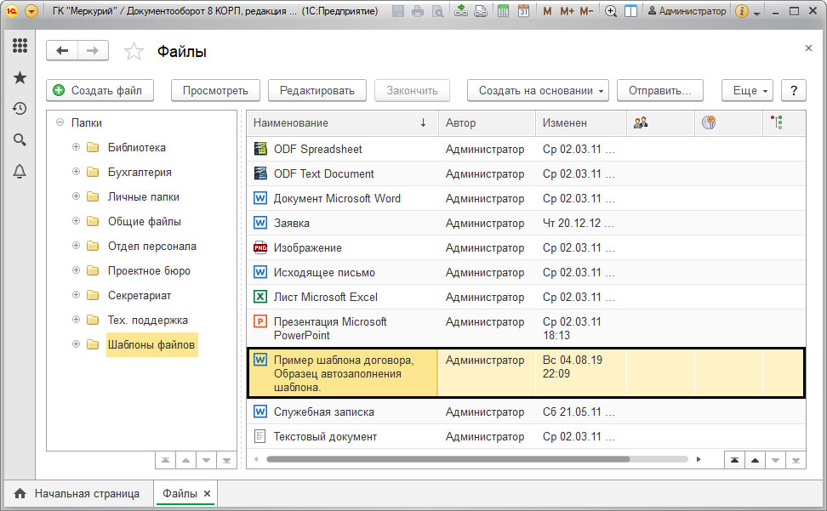Open Favorites star in the left sidebar
Viewport: 827px width, 511px height.
[20, 77]
